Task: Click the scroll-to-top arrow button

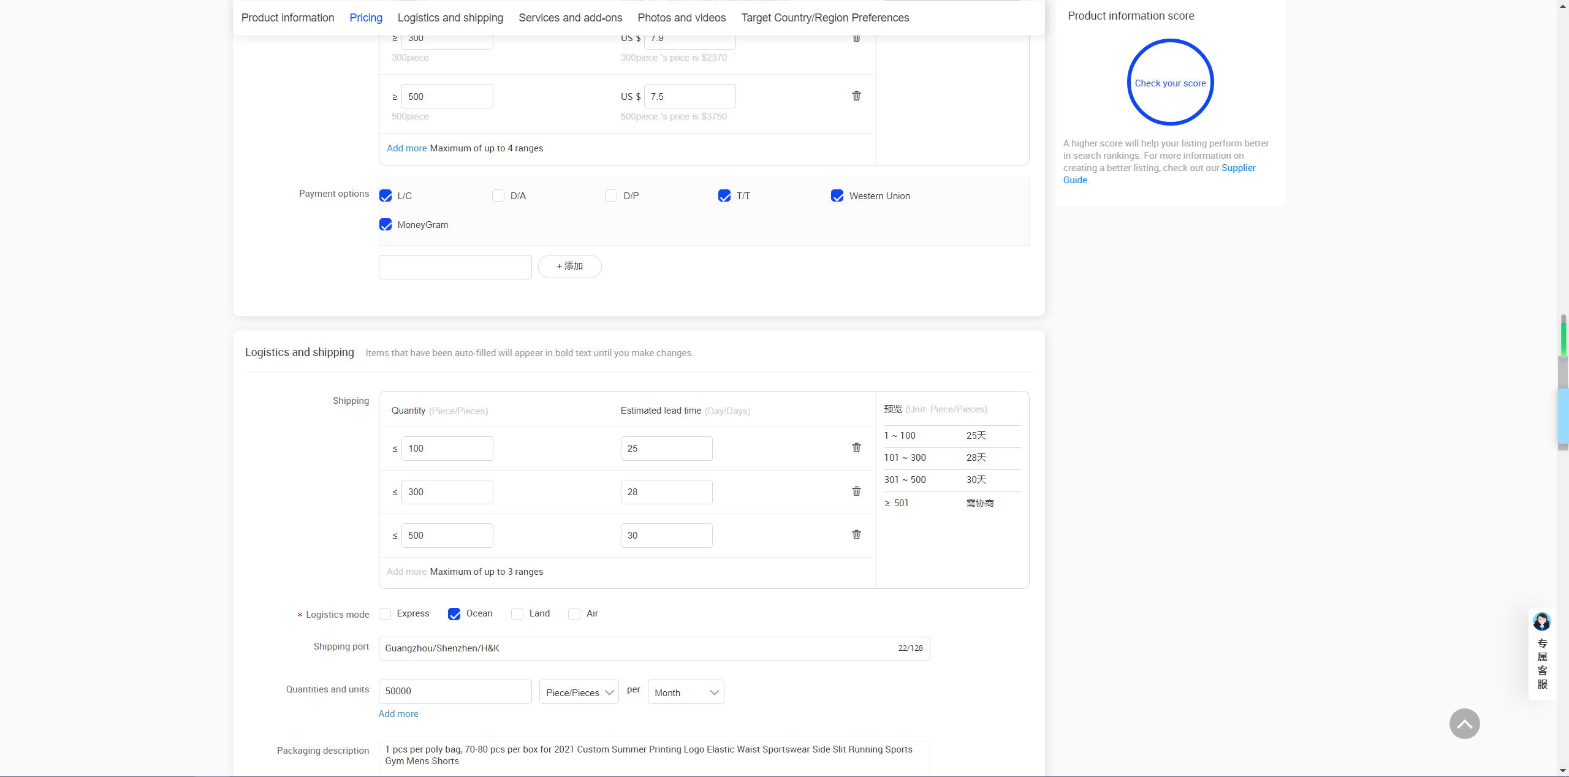Action: pos(1464,724)
